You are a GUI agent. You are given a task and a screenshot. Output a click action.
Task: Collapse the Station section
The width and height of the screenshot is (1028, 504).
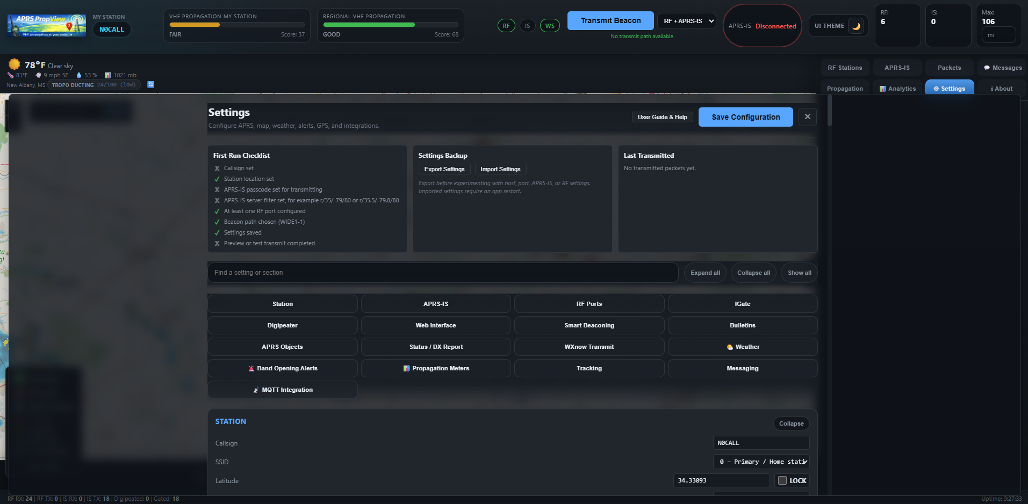[x=791, y=423]
